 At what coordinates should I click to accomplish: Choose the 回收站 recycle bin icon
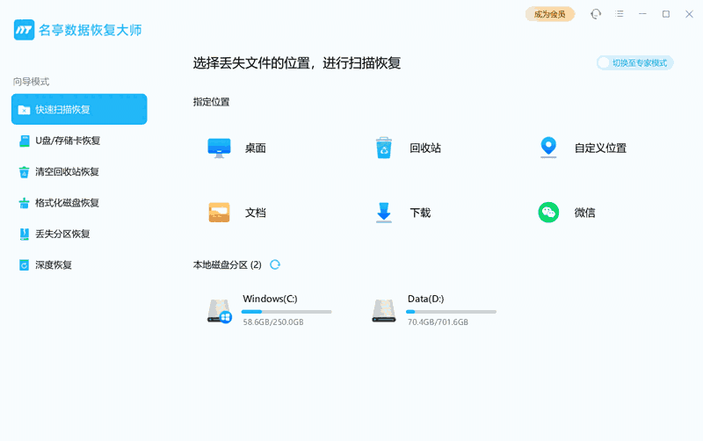point(384,148)
